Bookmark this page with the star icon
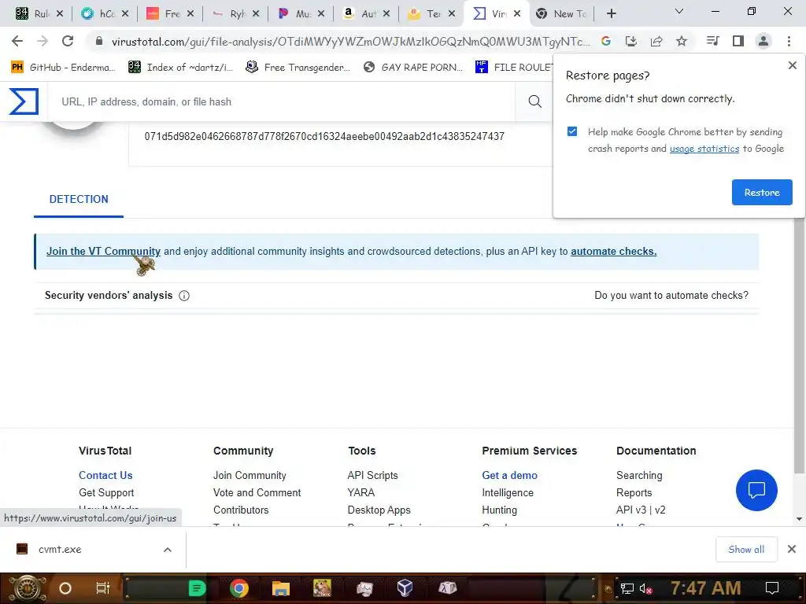The width and height of the screenshot is (806, 604). point(682,41)
